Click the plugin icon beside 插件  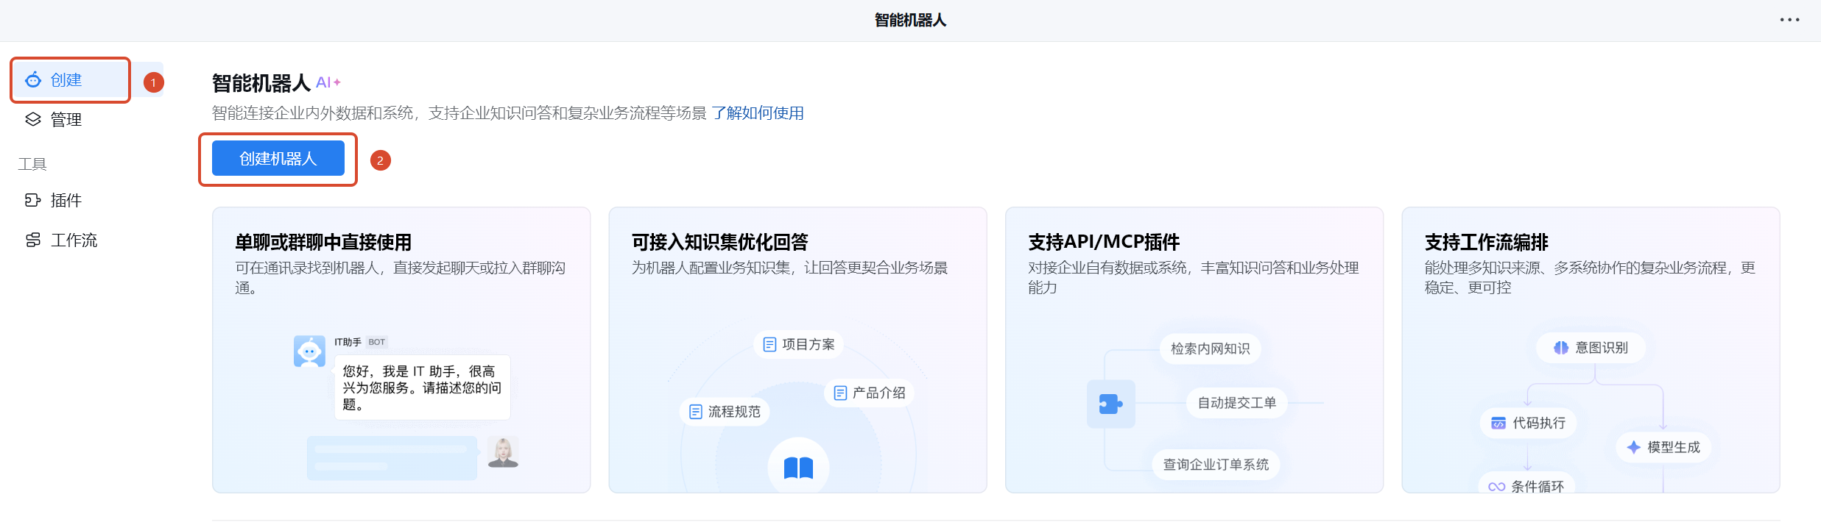pyautogui.click(x=33, y=200)
